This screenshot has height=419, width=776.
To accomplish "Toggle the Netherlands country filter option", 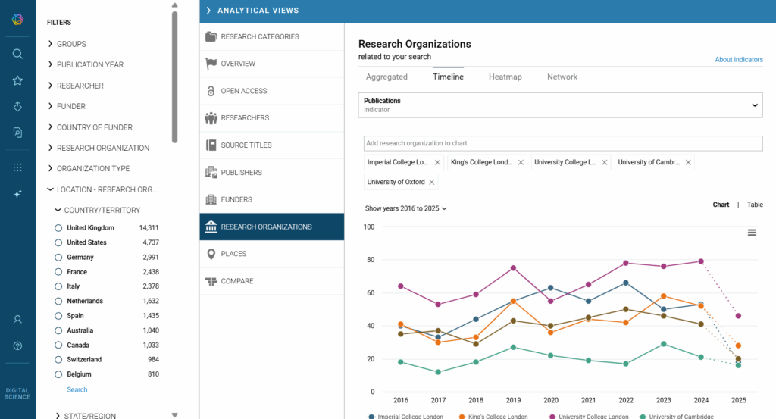I will (x=58, y=302).
